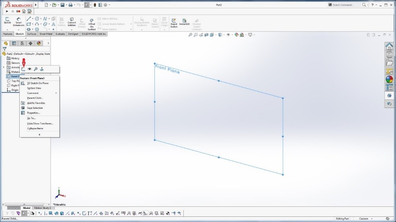Viewport: 396px width, 222px height.
Task: Open the Appearances tab in task pane
Action: click(389, 79)
